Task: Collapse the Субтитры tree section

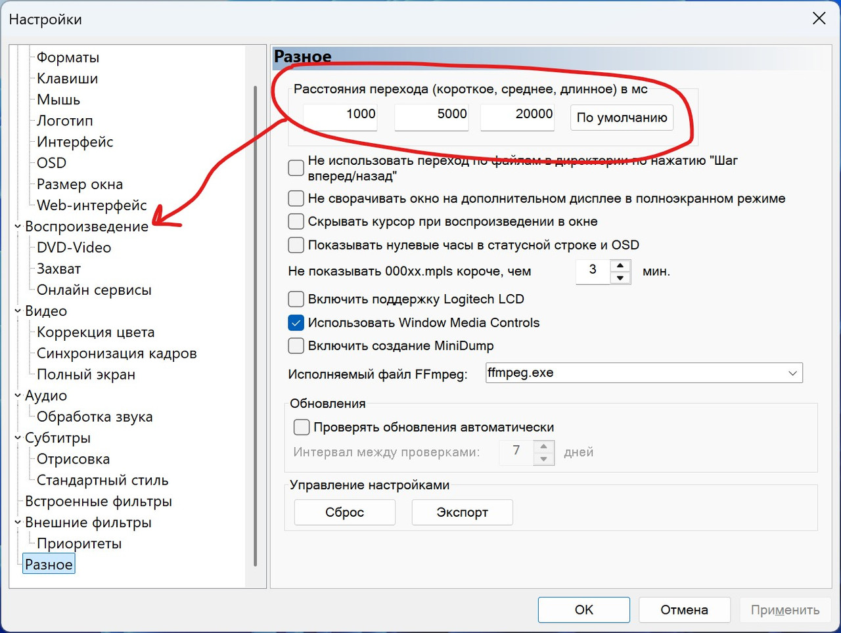Action: [18, 438]
